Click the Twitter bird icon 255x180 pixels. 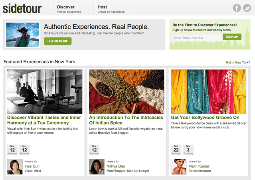click(x=247, y=8)
